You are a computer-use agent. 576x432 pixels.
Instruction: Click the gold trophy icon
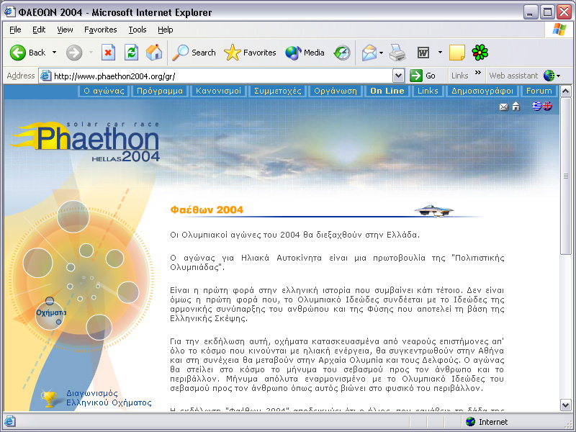coord(49,399)
